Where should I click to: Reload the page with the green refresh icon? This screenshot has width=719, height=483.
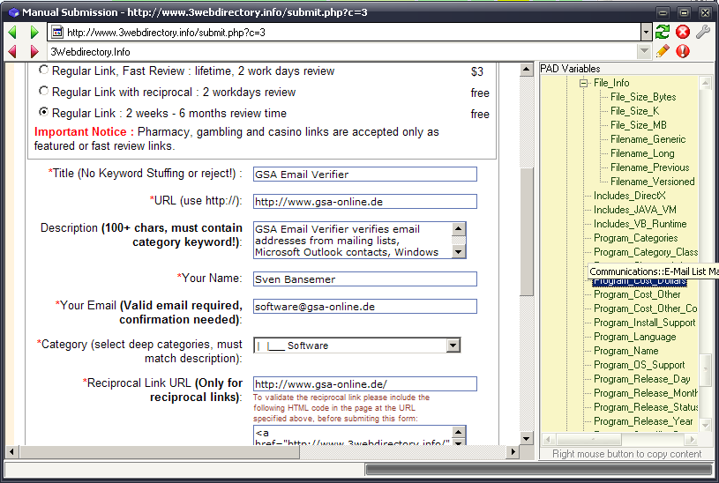[x=662, y=33]
